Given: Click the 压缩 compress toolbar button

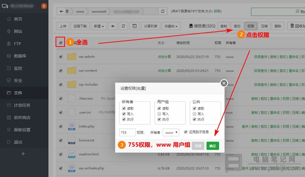Looking at the screenshot, I should [264, 26].
